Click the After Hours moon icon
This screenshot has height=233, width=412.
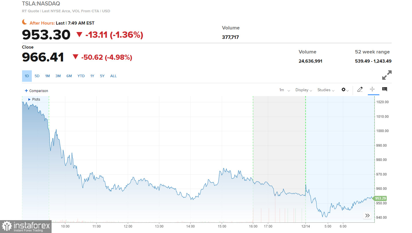[25, 22]
